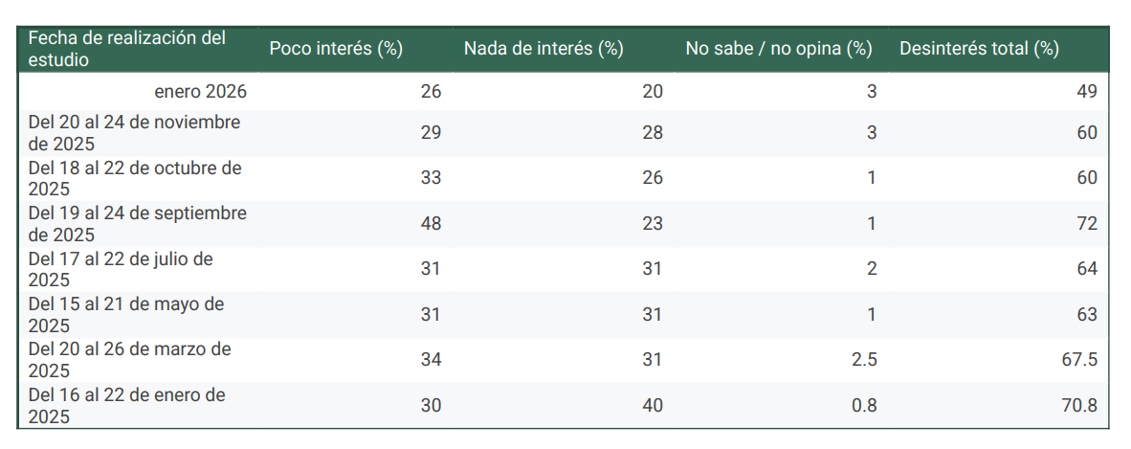The height and width of the screenshot is (449, 1131).
Task: Select the "enero 2026" date cell
Action: (200, 92)
